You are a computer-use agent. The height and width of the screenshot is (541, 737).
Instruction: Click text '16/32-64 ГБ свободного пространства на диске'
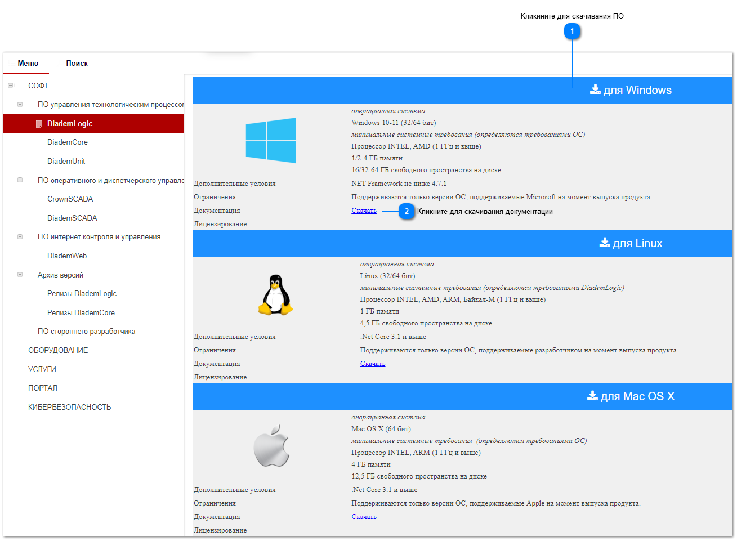pos(426,170)
